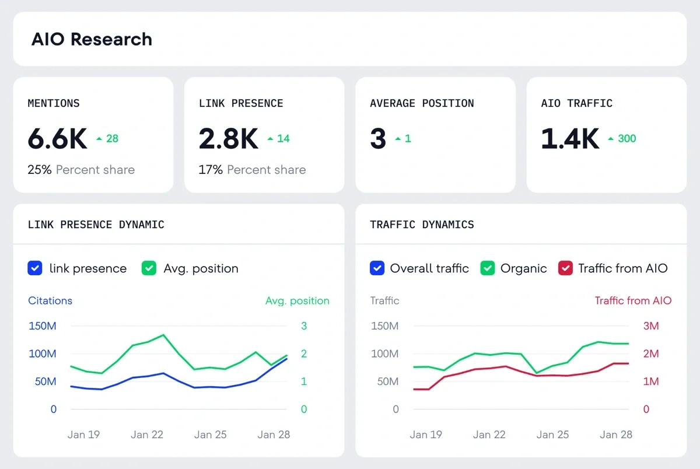Click Jan 22 on Traffic Dynamics axis
This screenshot has height=469, width=700.
click(x=489, y=435)
